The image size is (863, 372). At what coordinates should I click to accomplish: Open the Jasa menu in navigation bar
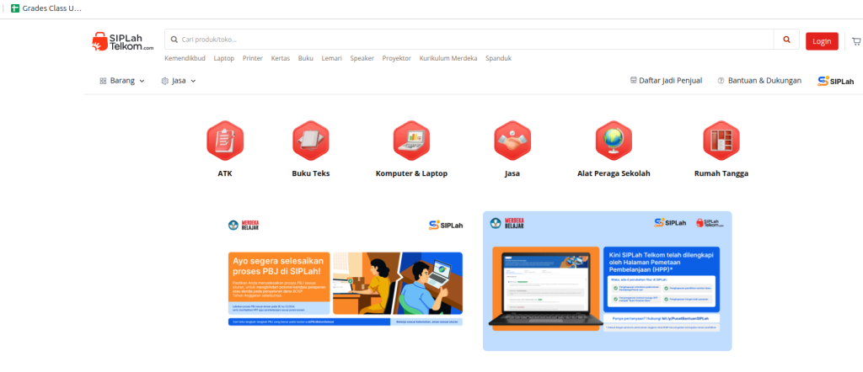pyautogui.click(x=179, y=81)
